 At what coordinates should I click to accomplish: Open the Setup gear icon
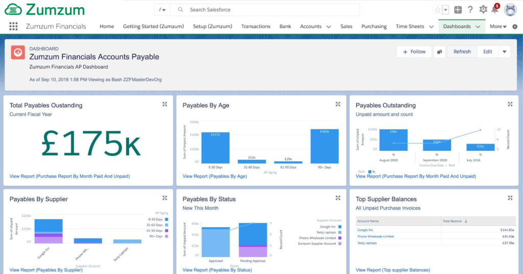483,10
